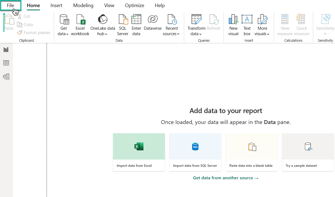This screenshot has width=335, height=197.
Task: Click Get data from another source link
Action: click(x=226, y=178)
